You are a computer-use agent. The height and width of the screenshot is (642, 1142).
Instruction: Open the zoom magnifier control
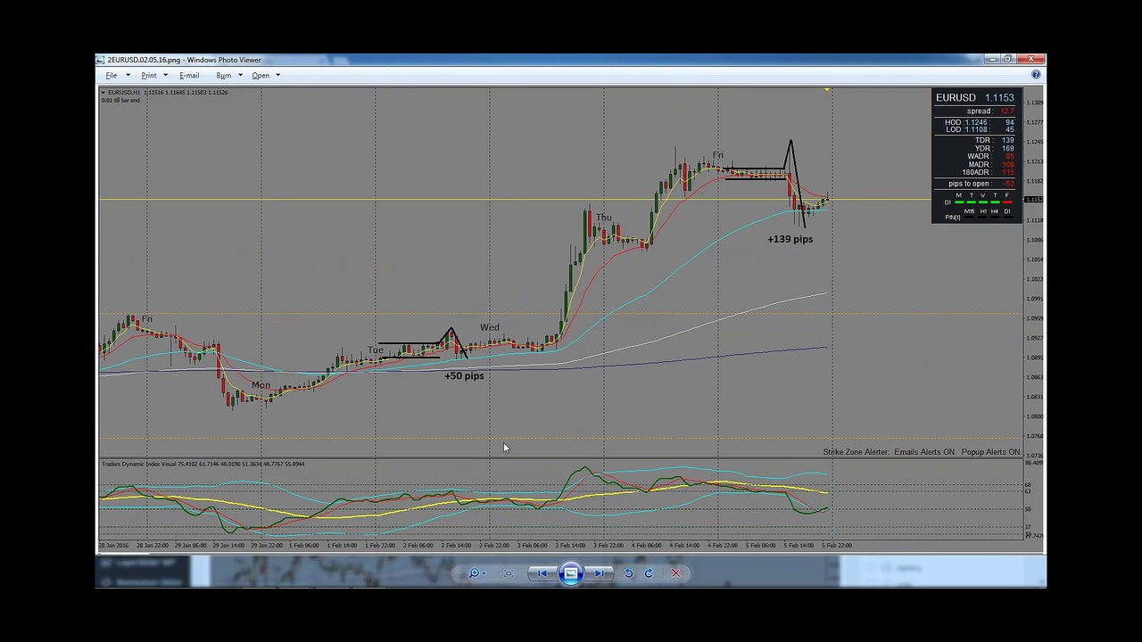click(x=477, y=573)
